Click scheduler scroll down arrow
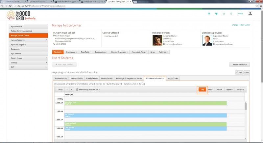Screen dimensions: 263x143 pos(246,138)
